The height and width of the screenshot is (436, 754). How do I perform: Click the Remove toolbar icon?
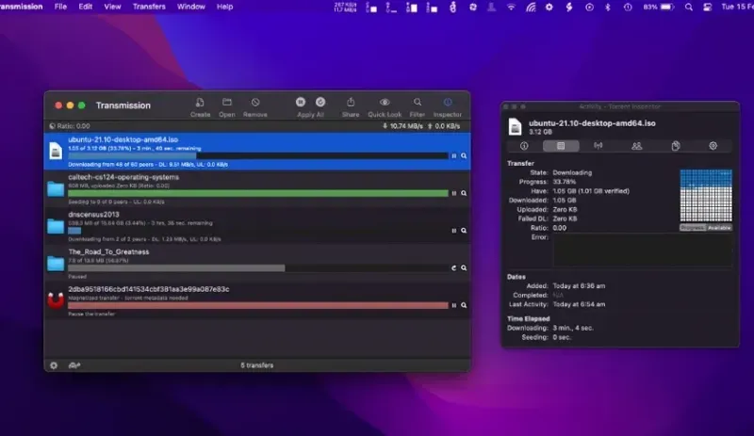255,103
